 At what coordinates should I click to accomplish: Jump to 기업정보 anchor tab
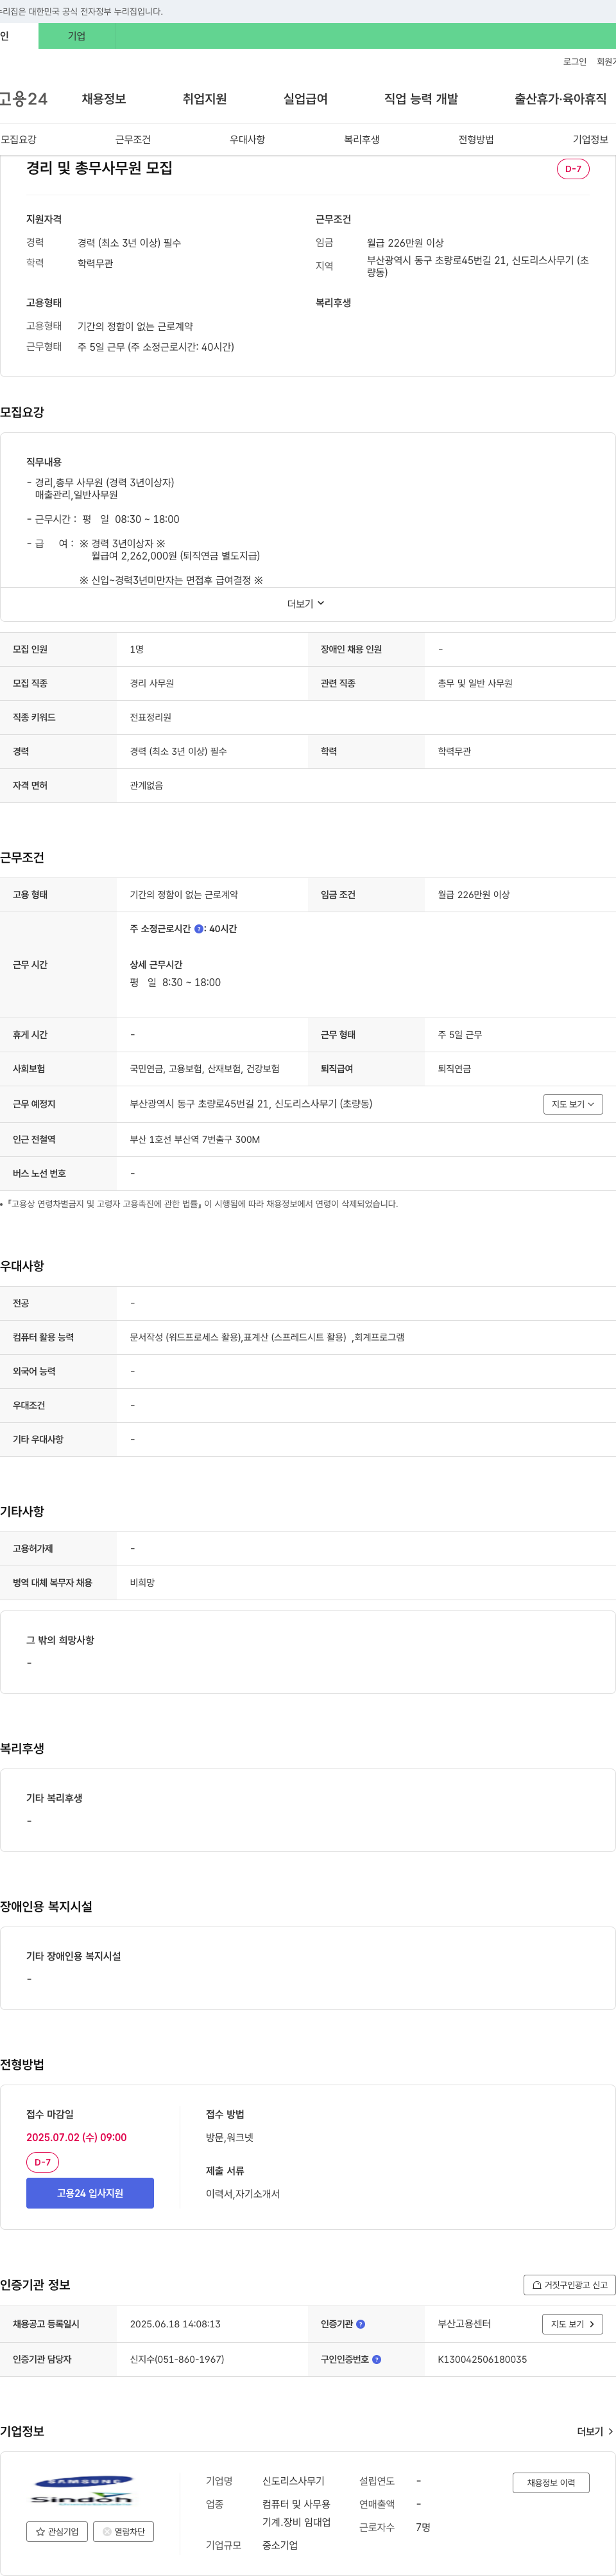(590, 139)
